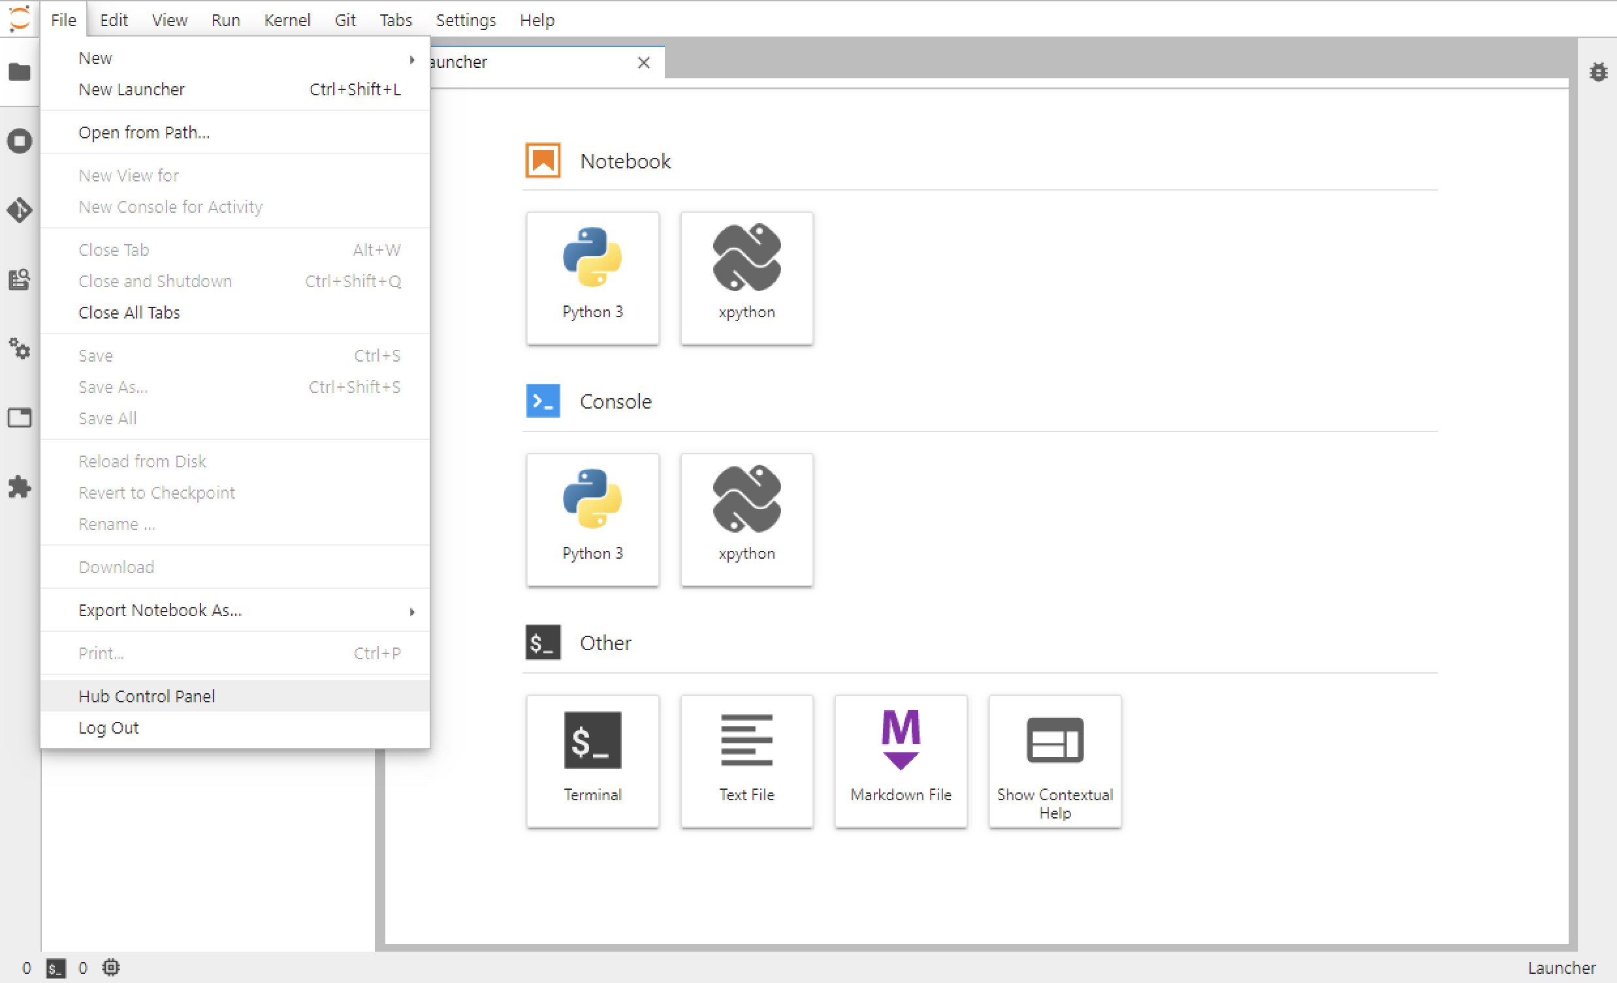Viewport: 1617px width, 983px height.
Task: Open the file browser sidebar icon
Action: click(x=19, y=72)
